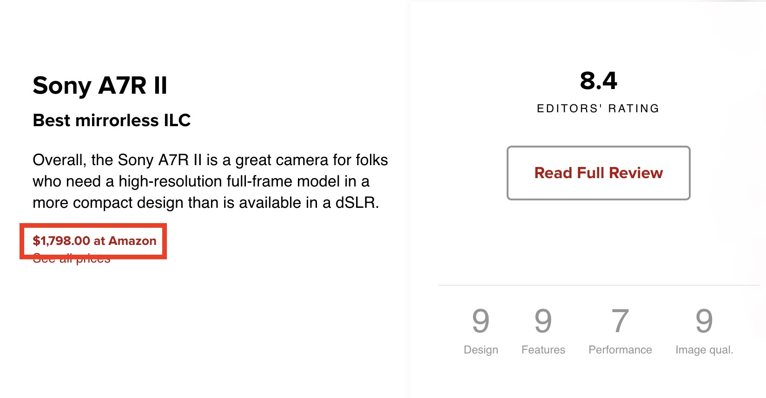Click the Performance score number 7
Image resolution: width=766 pixels, height=398 pixels.
pos(620,321)
